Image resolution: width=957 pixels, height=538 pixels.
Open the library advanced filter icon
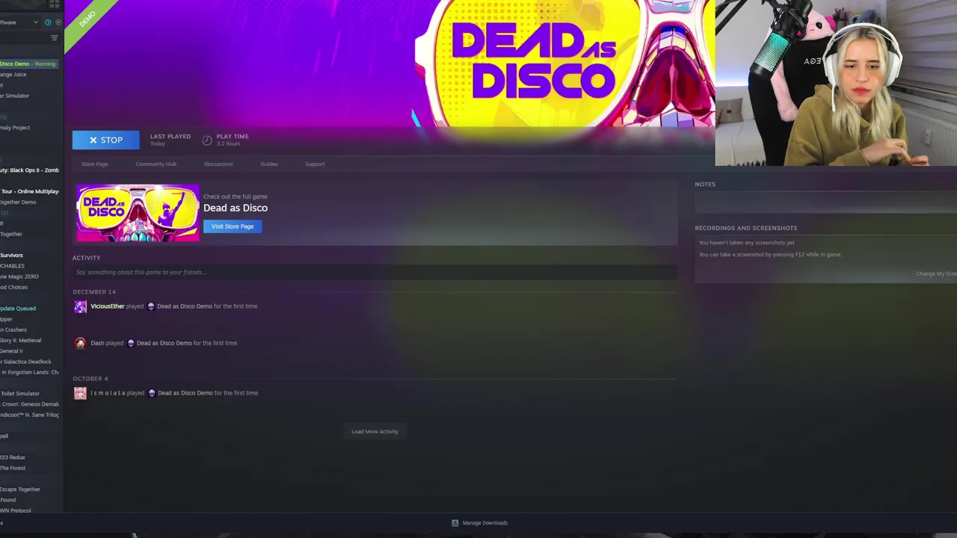tap(54, 38)
